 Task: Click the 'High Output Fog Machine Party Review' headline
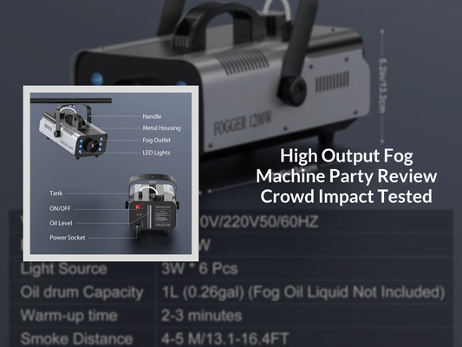346,176
